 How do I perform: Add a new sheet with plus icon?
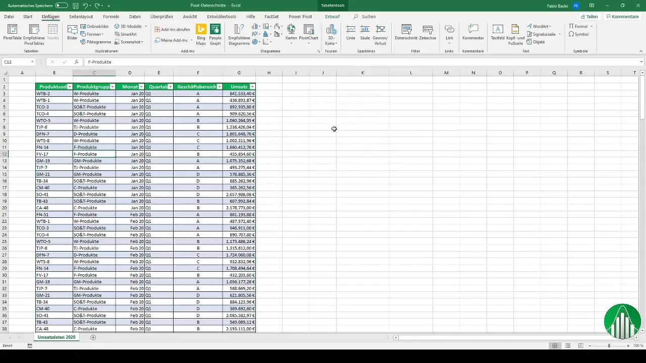click(x=93, y=337)
